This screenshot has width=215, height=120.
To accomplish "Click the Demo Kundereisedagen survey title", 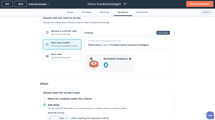I will (104, 4).
